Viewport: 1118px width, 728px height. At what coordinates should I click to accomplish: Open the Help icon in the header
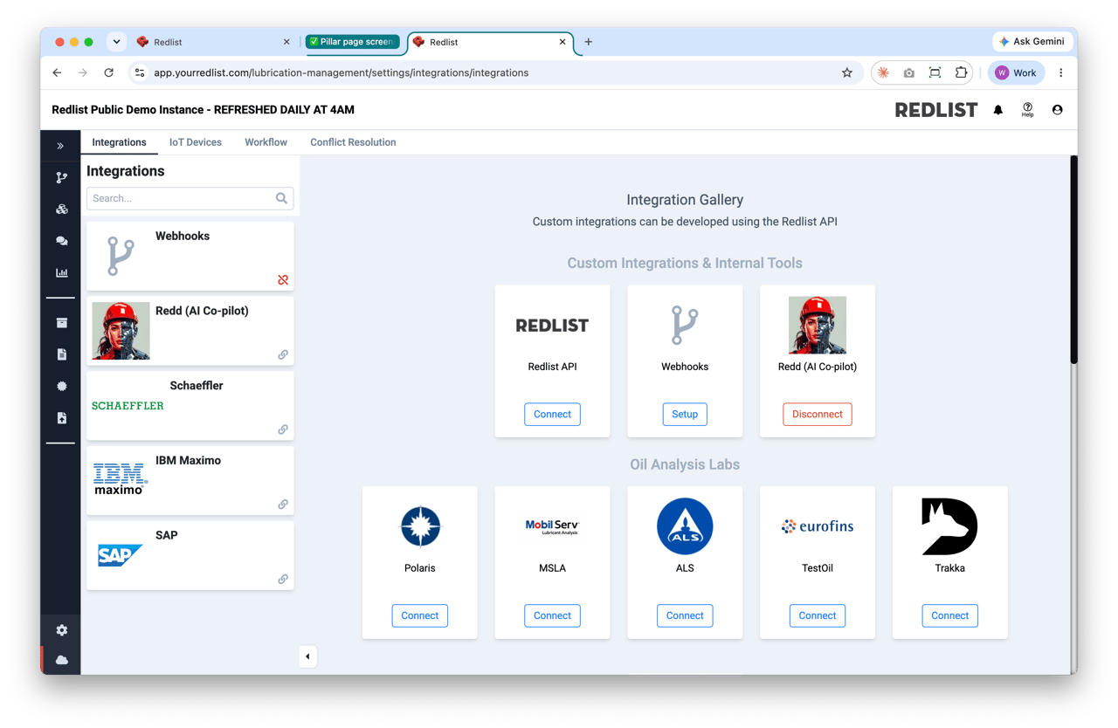(x=1028, y=110)
